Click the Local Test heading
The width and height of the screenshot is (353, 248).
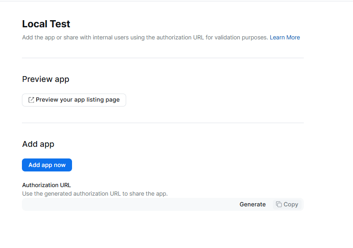click(x=46, y=24)
